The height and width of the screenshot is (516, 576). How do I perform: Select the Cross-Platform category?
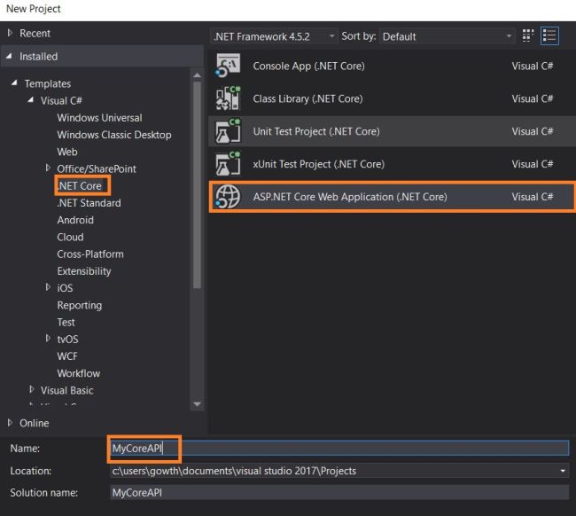tap(90, 254)
